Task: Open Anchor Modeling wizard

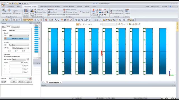Action: [116, 13]
